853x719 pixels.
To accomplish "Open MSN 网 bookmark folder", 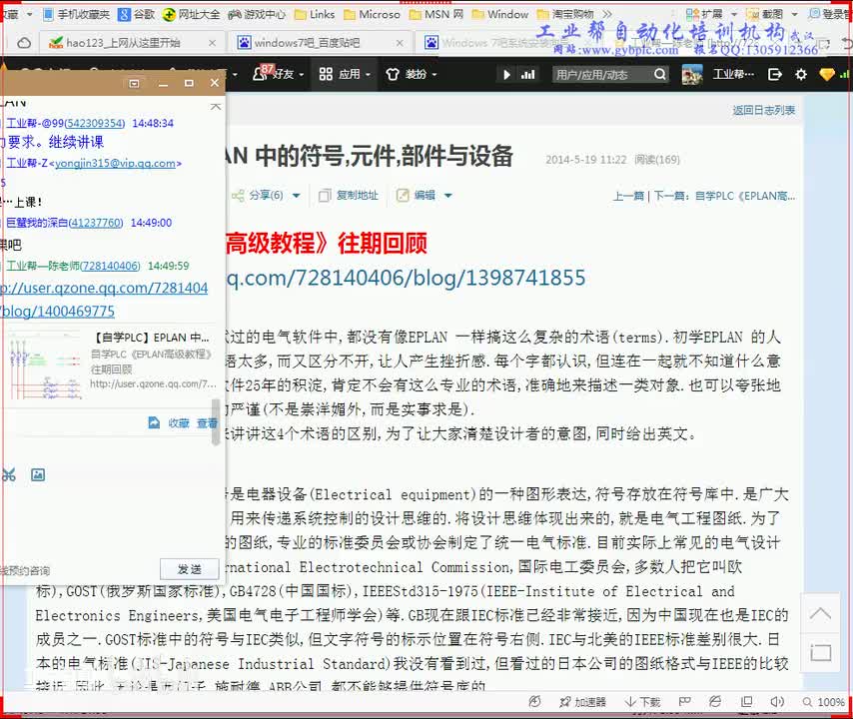I will 436,14.
